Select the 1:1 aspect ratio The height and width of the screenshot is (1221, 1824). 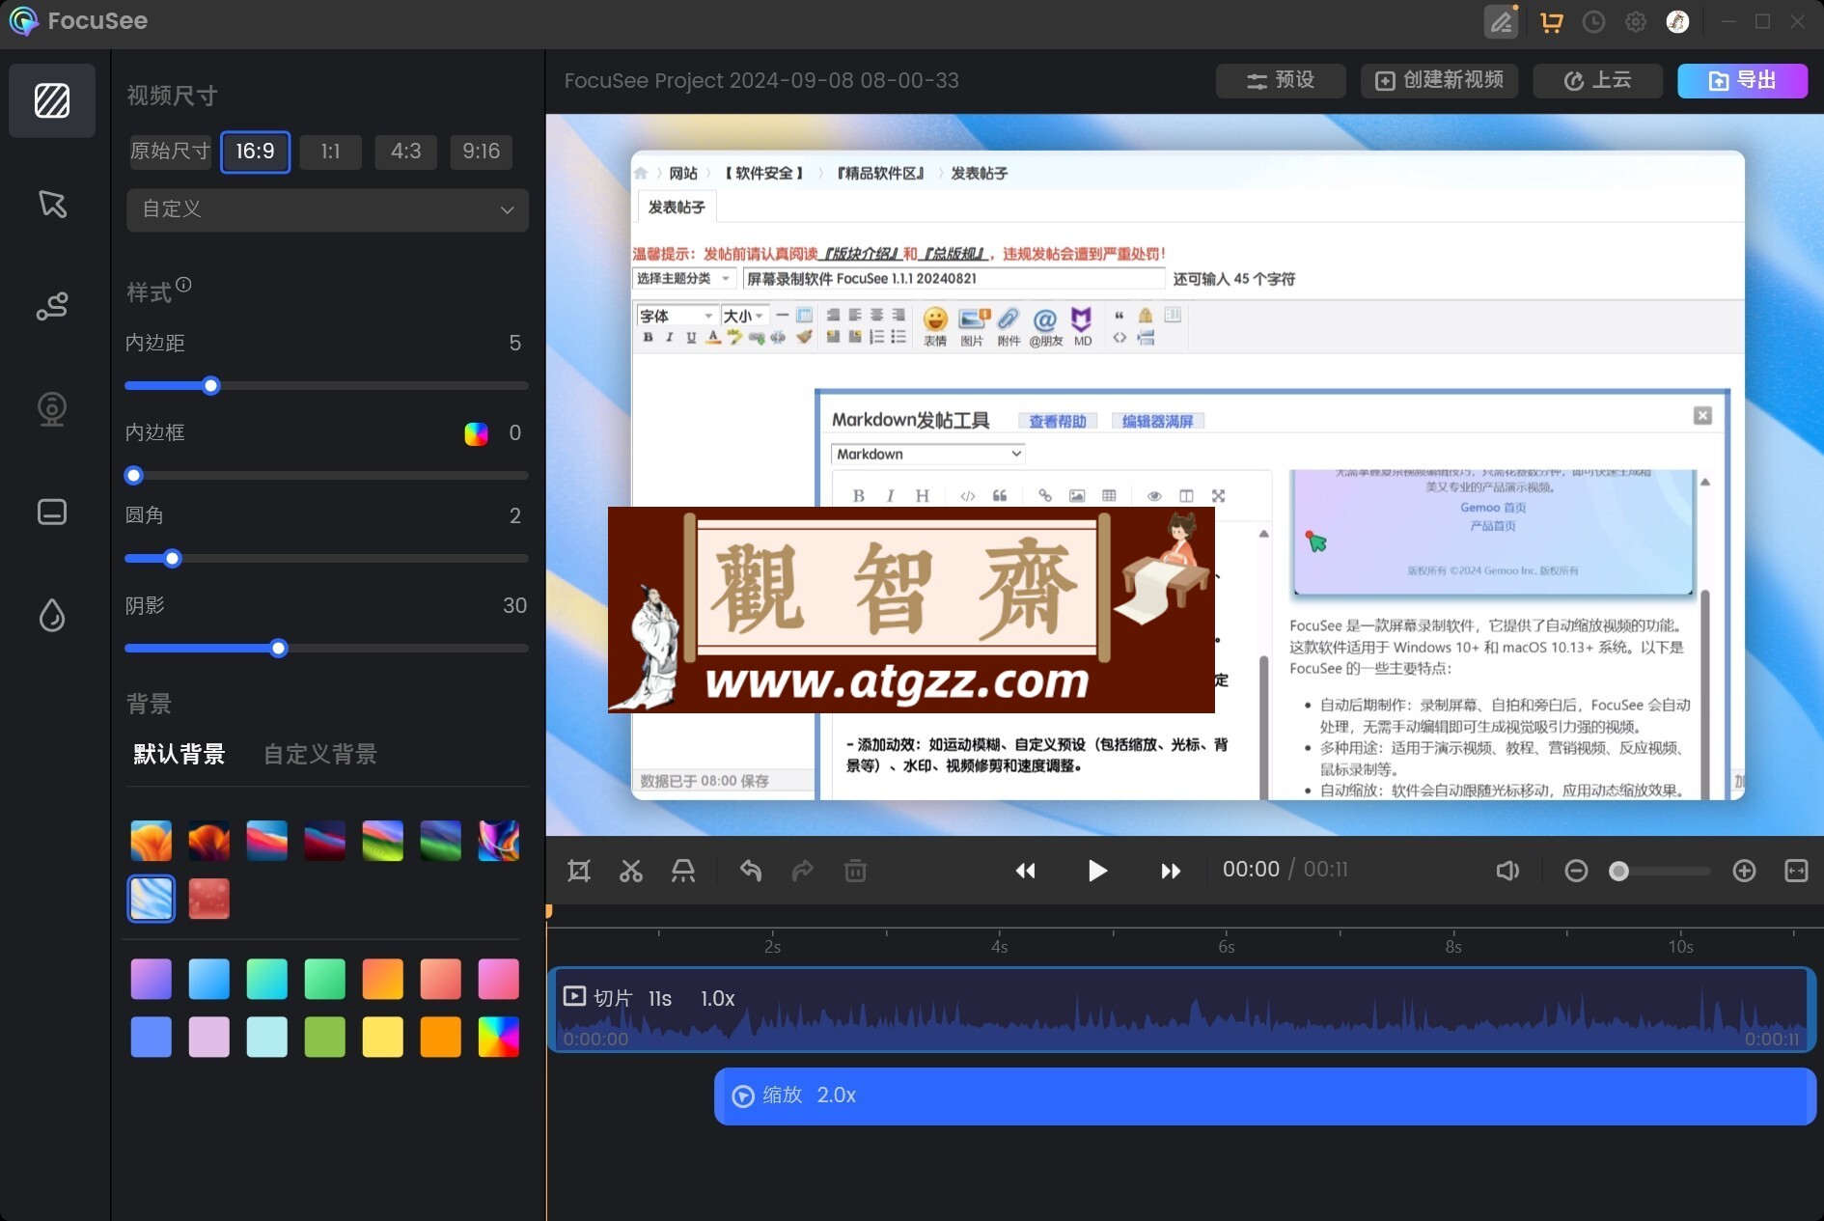click(330, 152)
